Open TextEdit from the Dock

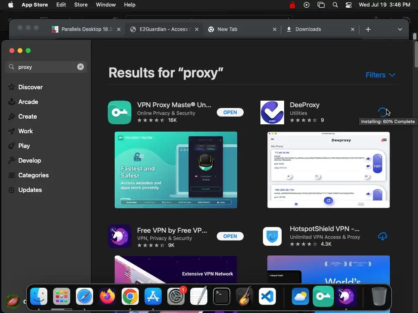[199, 296]
